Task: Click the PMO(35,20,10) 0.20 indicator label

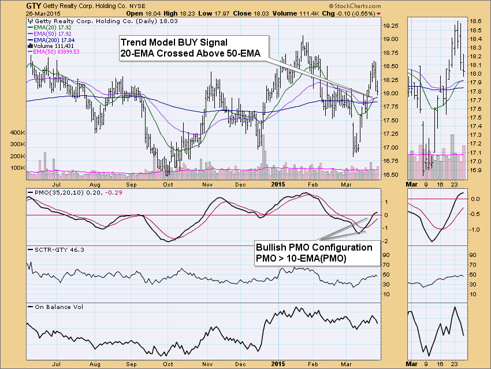Action: click(x=68, y=192)
